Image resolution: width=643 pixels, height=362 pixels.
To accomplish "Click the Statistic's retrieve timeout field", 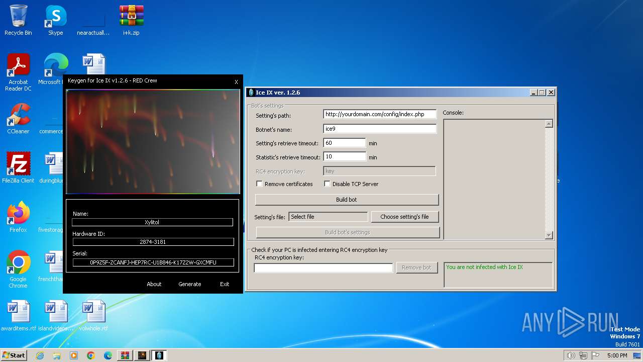I will pyautogui.click(x=345, y=157).
